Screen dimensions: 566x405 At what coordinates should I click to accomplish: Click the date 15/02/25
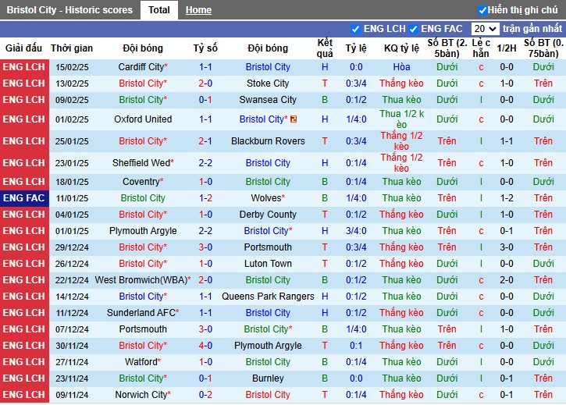(72, 67)
